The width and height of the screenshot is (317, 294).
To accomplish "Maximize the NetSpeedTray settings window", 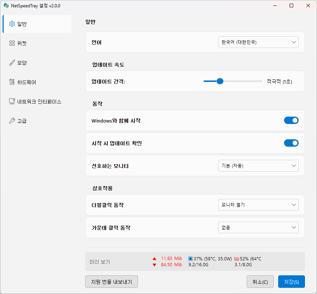I will [291, 5].
